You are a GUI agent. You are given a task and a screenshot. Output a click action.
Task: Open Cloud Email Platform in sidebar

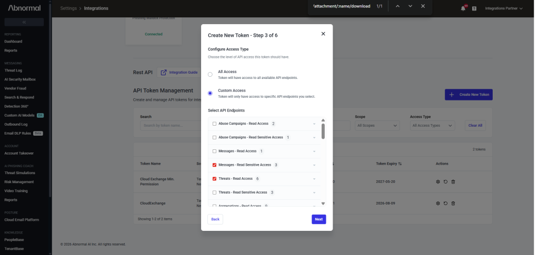coord(22,220)
